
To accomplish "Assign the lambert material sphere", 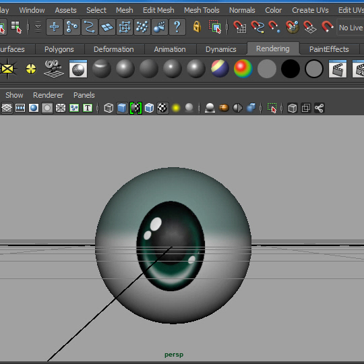I will point(149,69).
